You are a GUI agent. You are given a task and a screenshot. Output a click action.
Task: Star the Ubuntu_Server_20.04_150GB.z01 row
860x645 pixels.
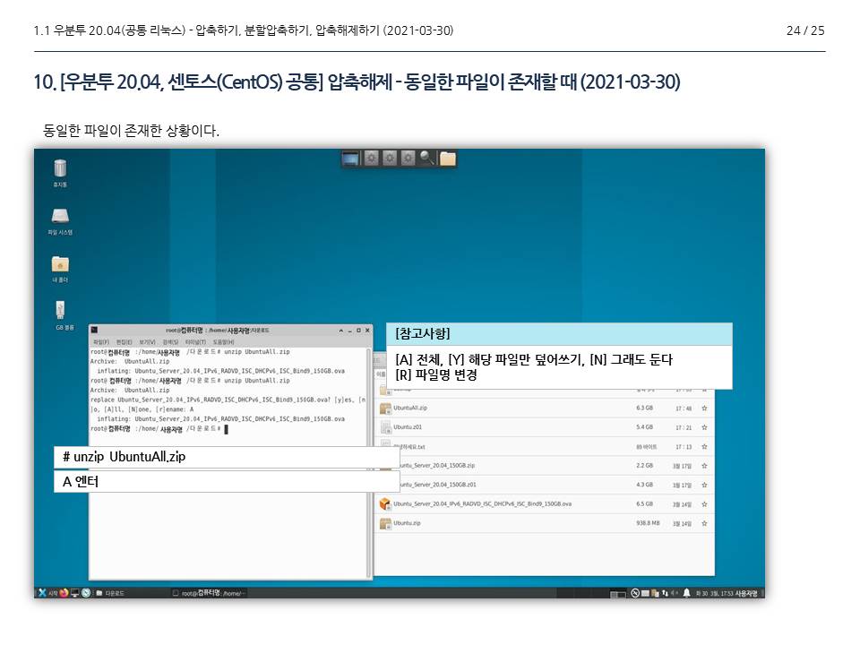pyautogui.click(x=704, y=485)
